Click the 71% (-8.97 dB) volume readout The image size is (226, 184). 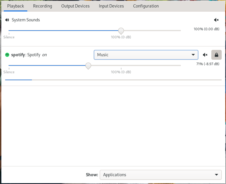pyautogui.click(x=208, y=64)
